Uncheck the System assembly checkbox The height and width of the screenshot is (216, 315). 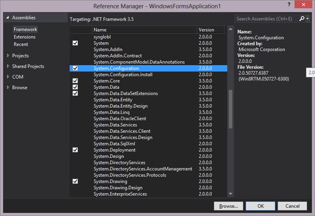tap(75, 43)
